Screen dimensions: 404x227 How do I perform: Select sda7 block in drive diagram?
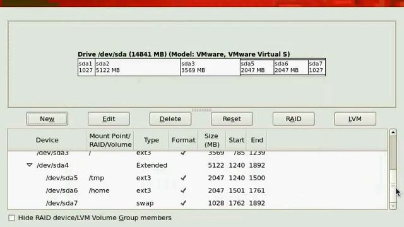click(x=317, y=67)
